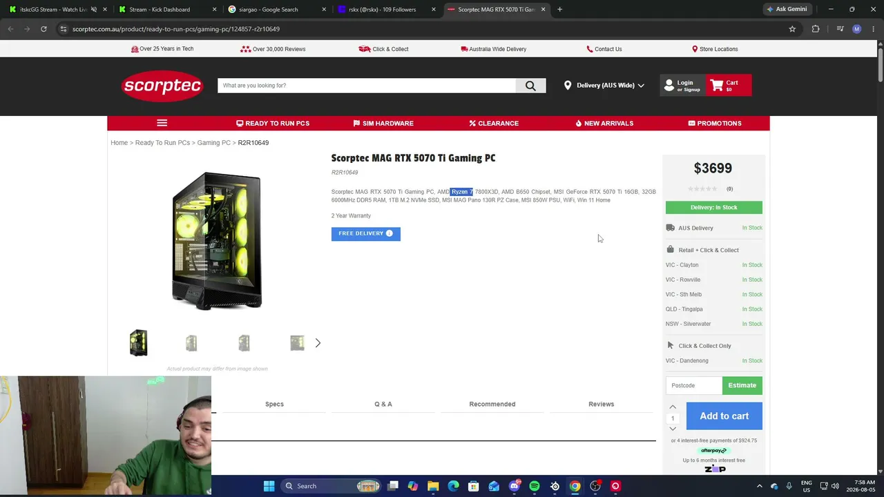Open Microsoft Store from taskbar
The width and height of the screenshot is (884, 497).
click(x=474, y=486)
